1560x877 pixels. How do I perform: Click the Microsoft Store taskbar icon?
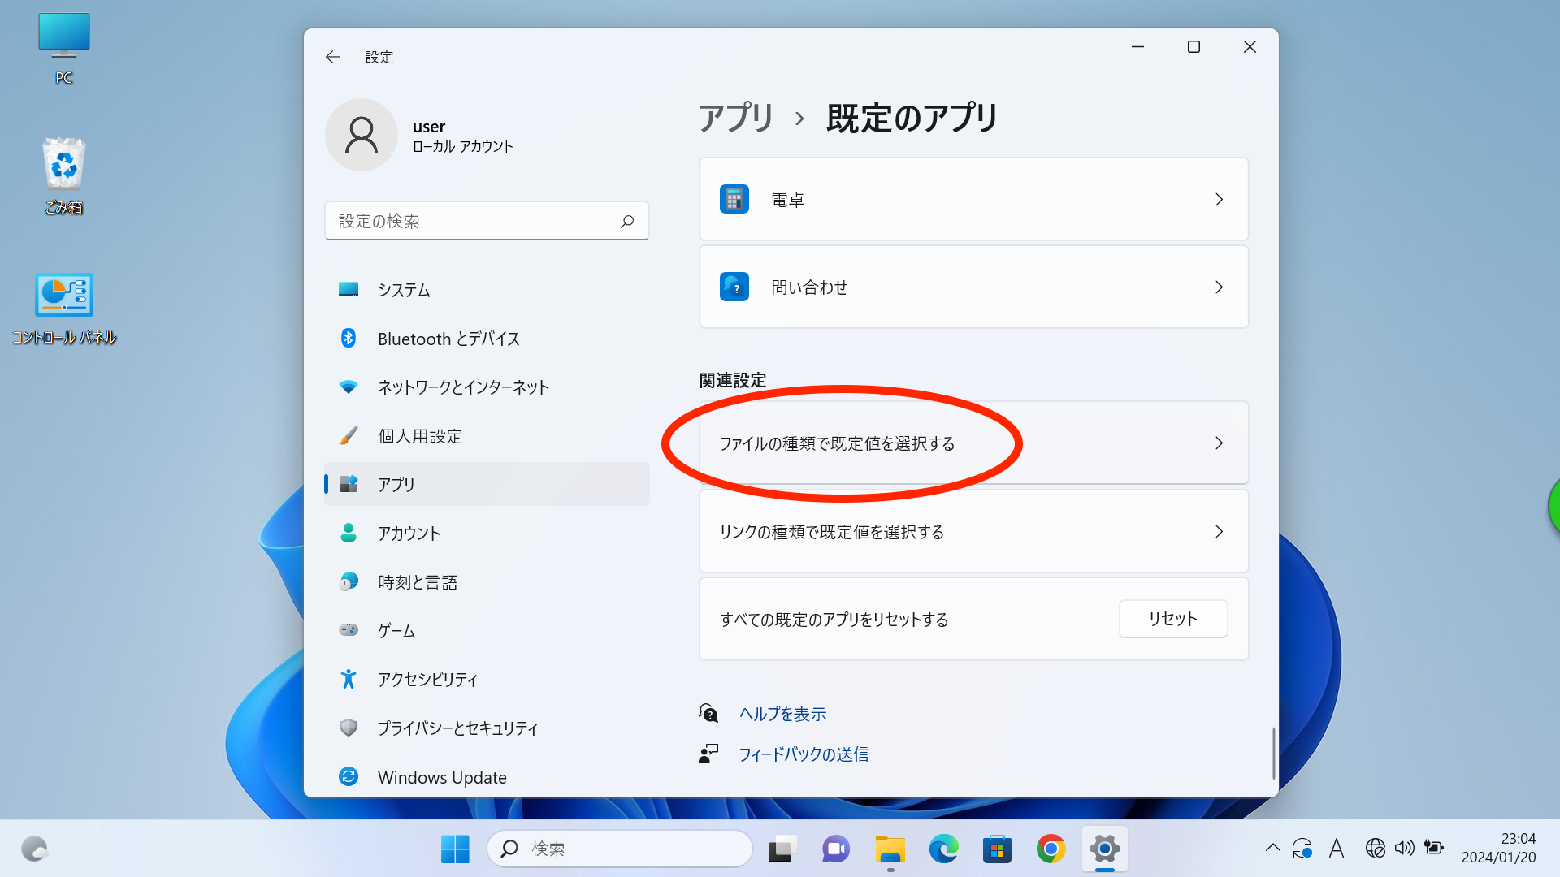pyautogui.click(x=997, y=849)
